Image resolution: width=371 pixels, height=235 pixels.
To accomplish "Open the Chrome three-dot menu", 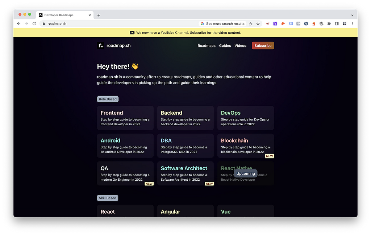I will tap(352, 24).
